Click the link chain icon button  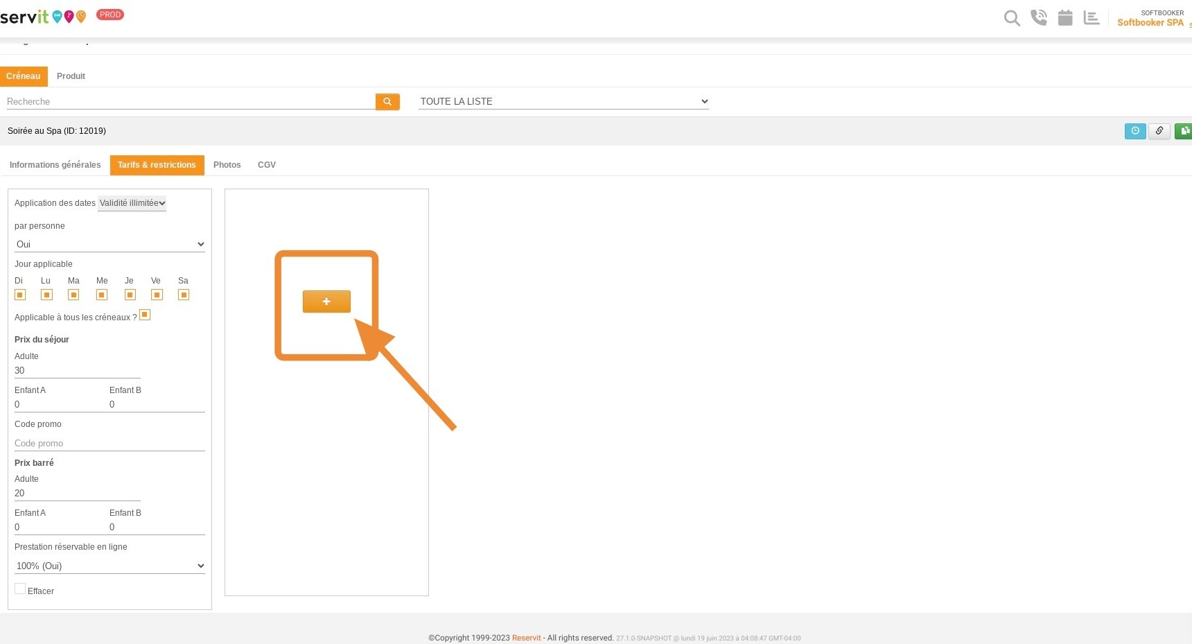click(1159, 131)
